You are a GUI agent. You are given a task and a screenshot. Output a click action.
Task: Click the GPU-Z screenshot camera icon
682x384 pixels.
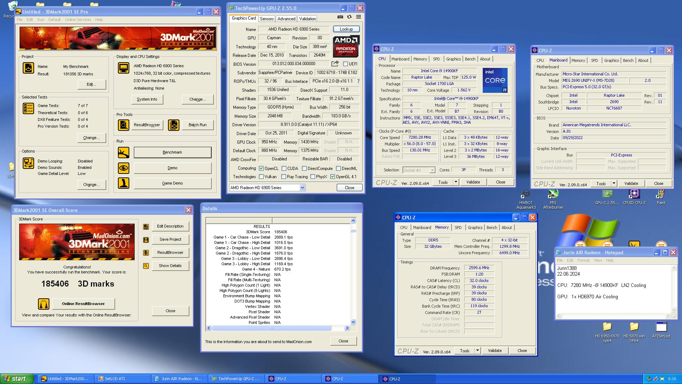point(340,17)
